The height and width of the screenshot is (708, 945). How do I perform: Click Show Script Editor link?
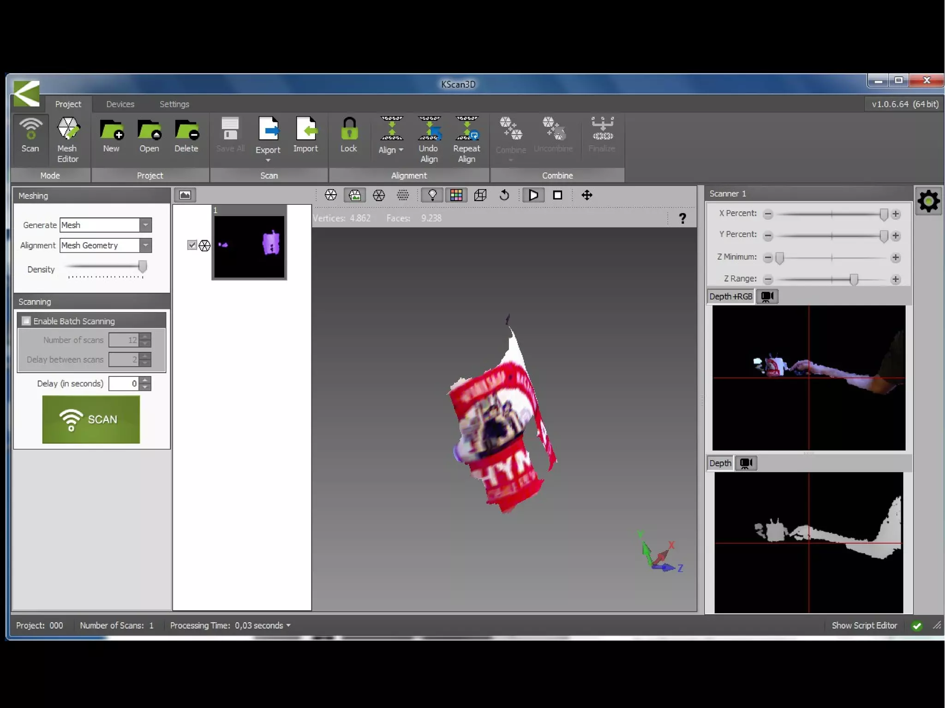tap(864, 625)
